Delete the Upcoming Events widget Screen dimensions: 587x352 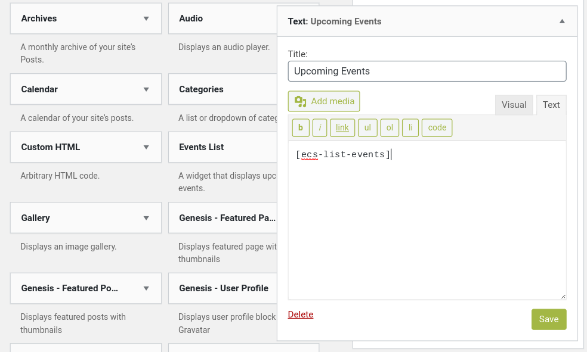tap(301, 314)
